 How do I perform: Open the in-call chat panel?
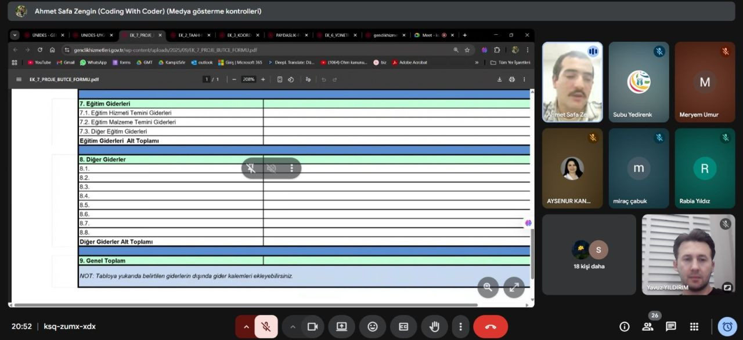671,327
